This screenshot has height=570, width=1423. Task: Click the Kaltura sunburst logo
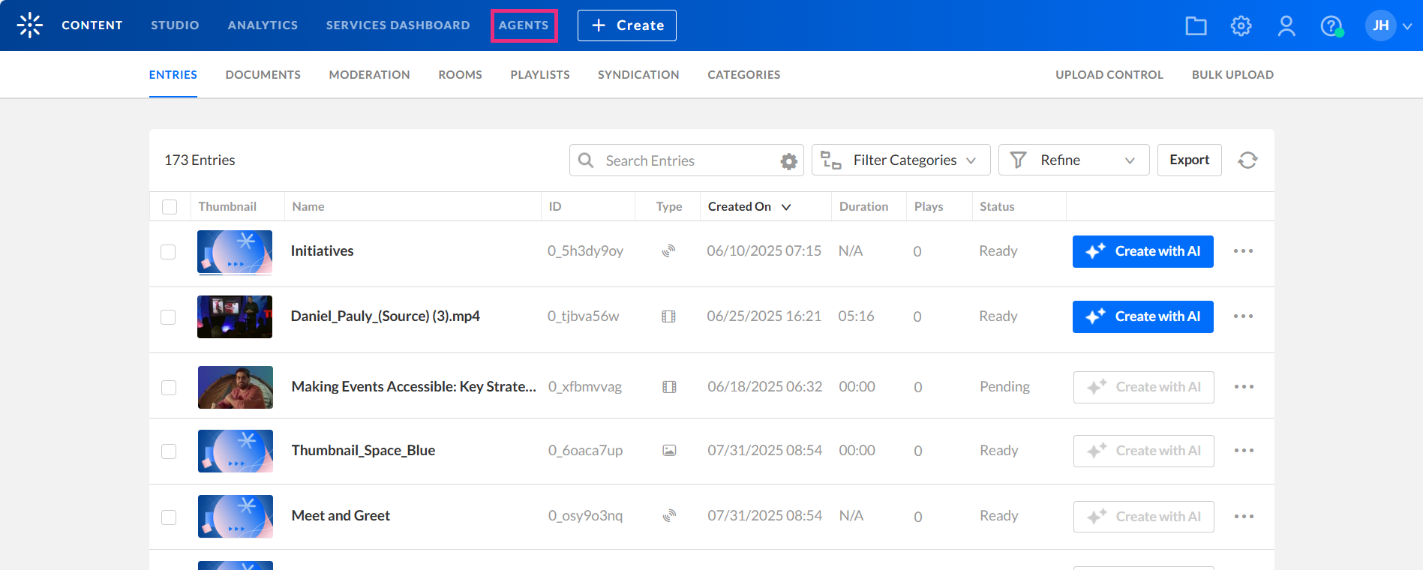tap(30, 25)
